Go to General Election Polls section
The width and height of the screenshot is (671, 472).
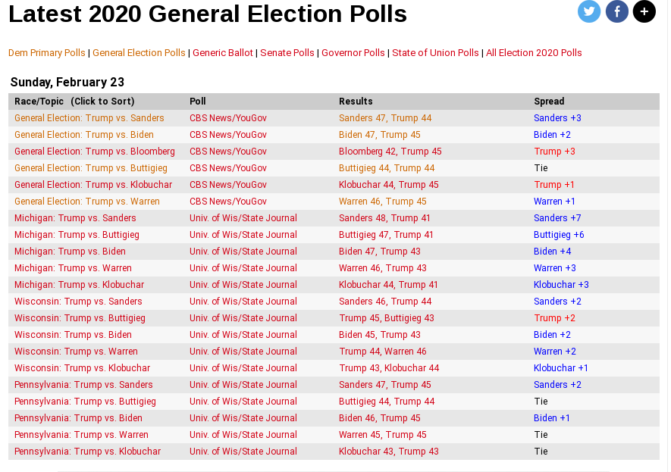(x=139, y=52)
